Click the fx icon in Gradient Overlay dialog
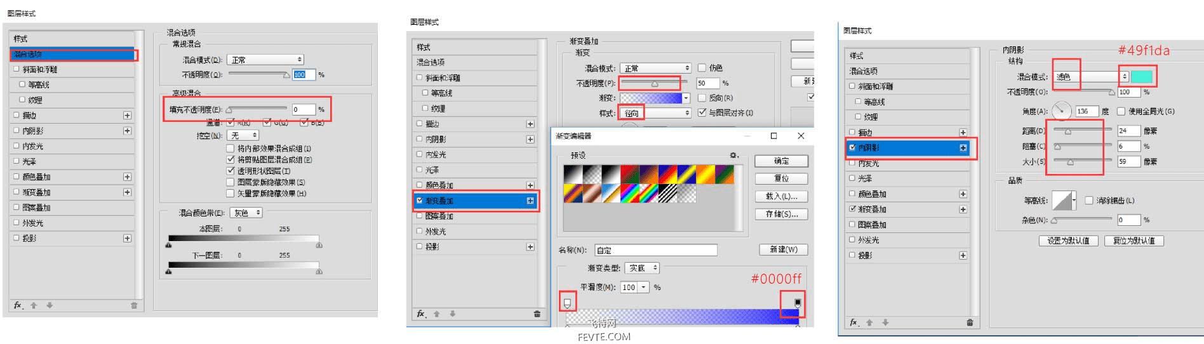Screen dimensions: 1204x344 click(421, 314)
